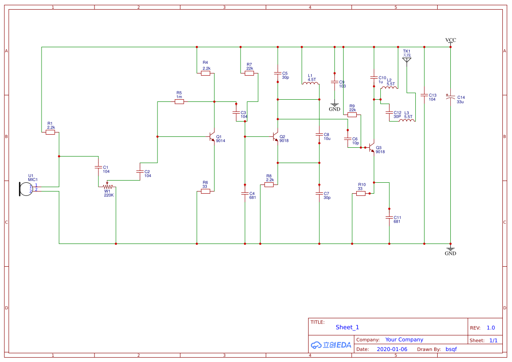Click the W1 220K label text
This screenshot has width=512, height=362.
pos(109,193)
